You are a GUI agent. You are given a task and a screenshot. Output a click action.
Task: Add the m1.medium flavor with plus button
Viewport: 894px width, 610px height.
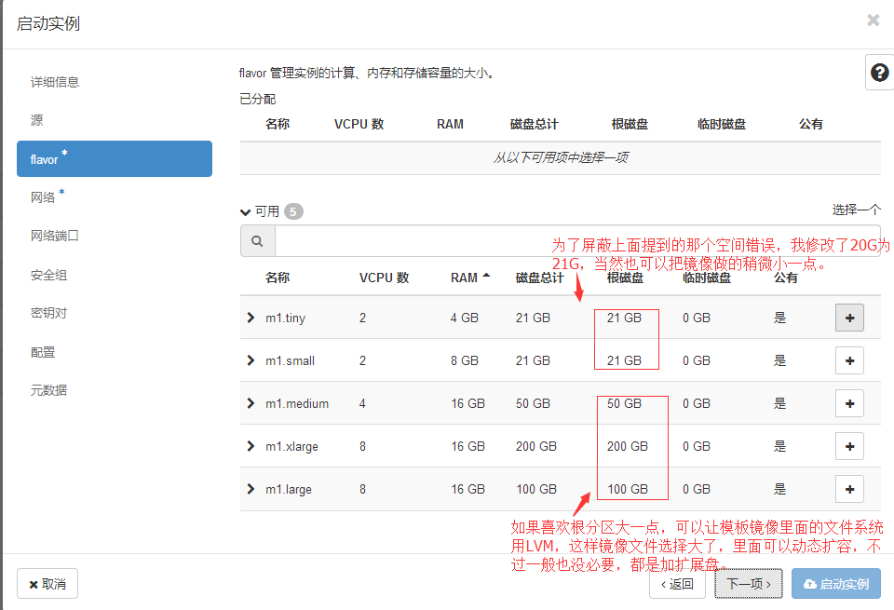(x=849, y=403)
